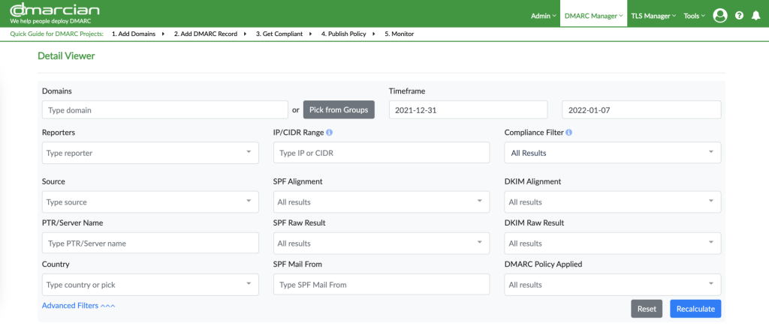Go to step 4. Publish Policy
The height and width of the screenshot is (326, 769).
[x=343, y=34]
